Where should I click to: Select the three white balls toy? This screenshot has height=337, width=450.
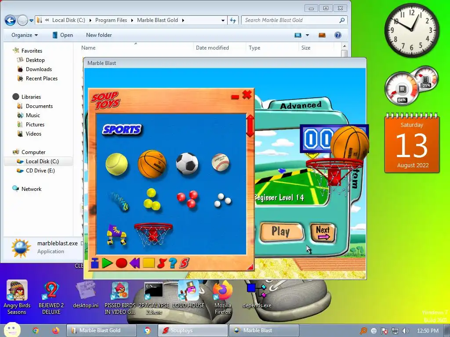point(223,200)
